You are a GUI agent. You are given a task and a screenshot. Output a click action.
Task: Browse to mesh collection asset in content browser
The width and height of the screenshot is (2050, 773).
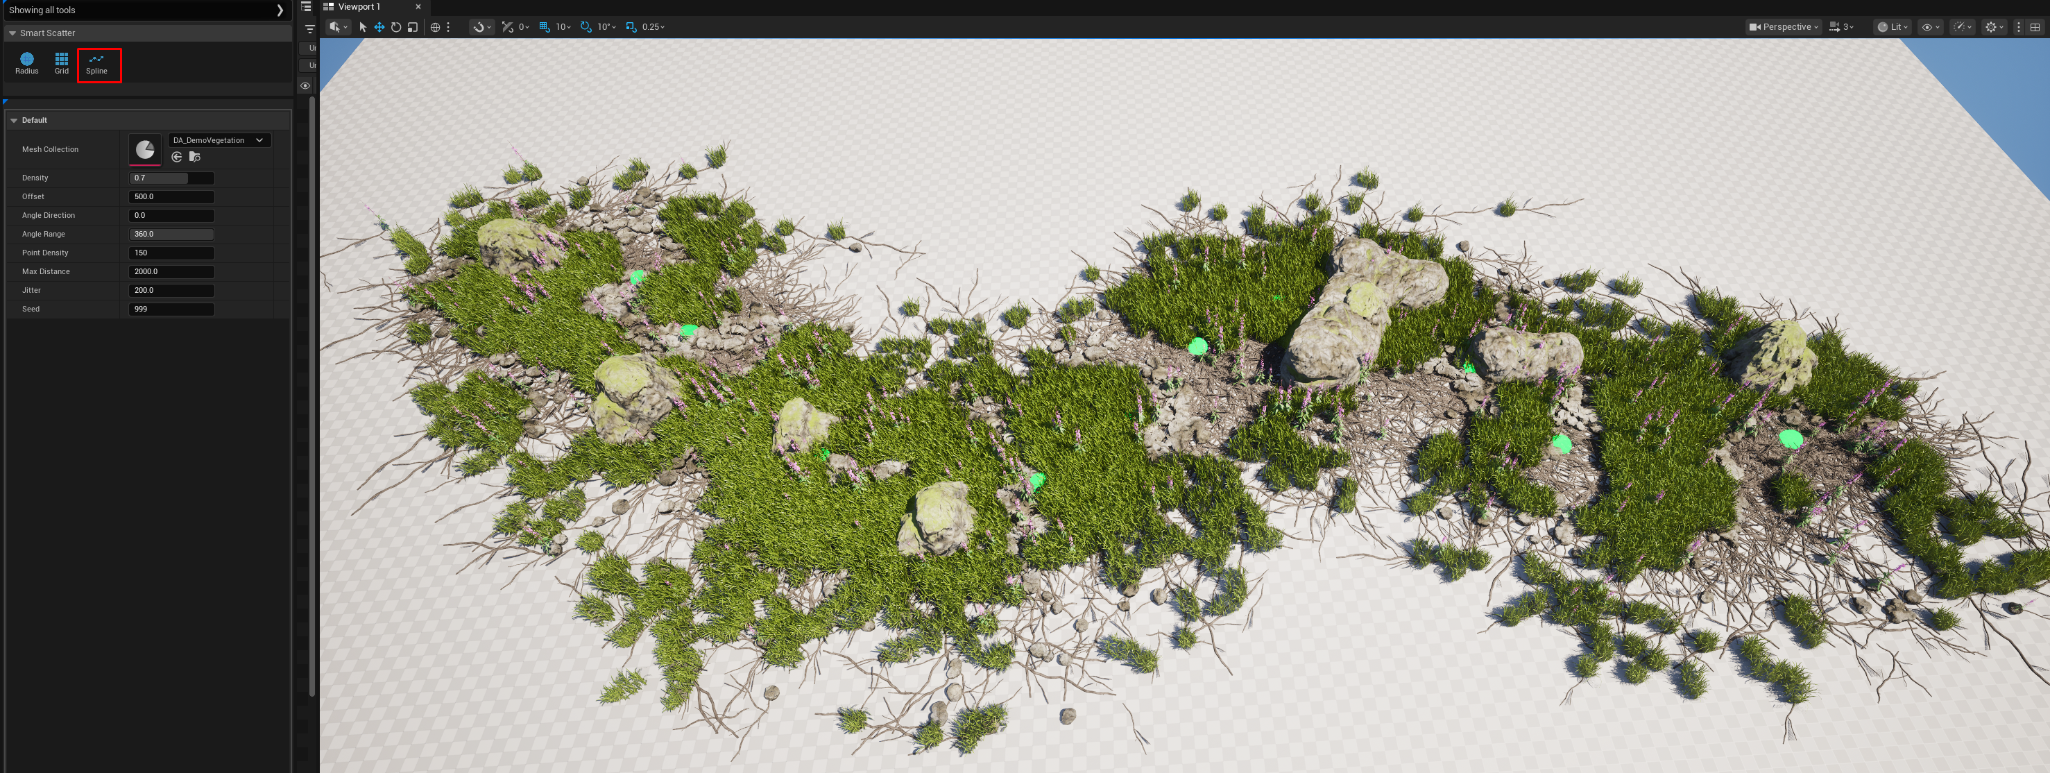[x=194, y=157]
